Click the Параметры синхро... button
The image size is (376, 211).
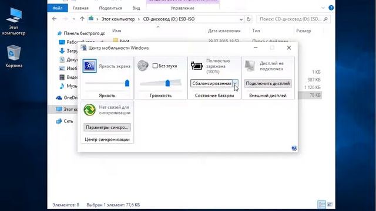(107, 127)
